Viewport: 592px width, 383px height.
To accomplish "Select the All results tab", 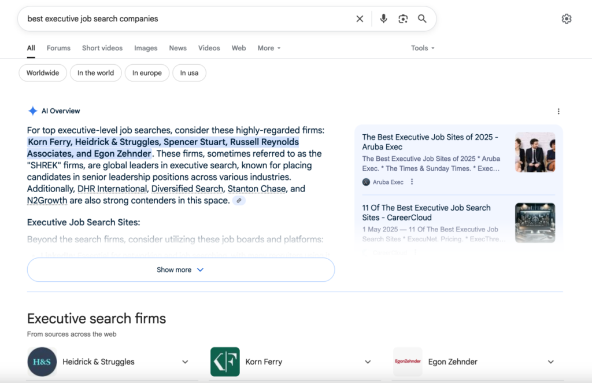I will click(31, 48).
